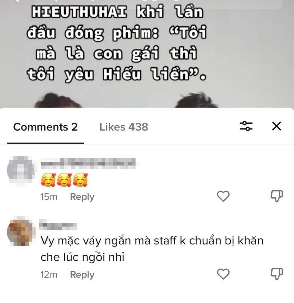Open the first commenter's blurred username
The image size is (294, 303).
[x=88, y=164]
